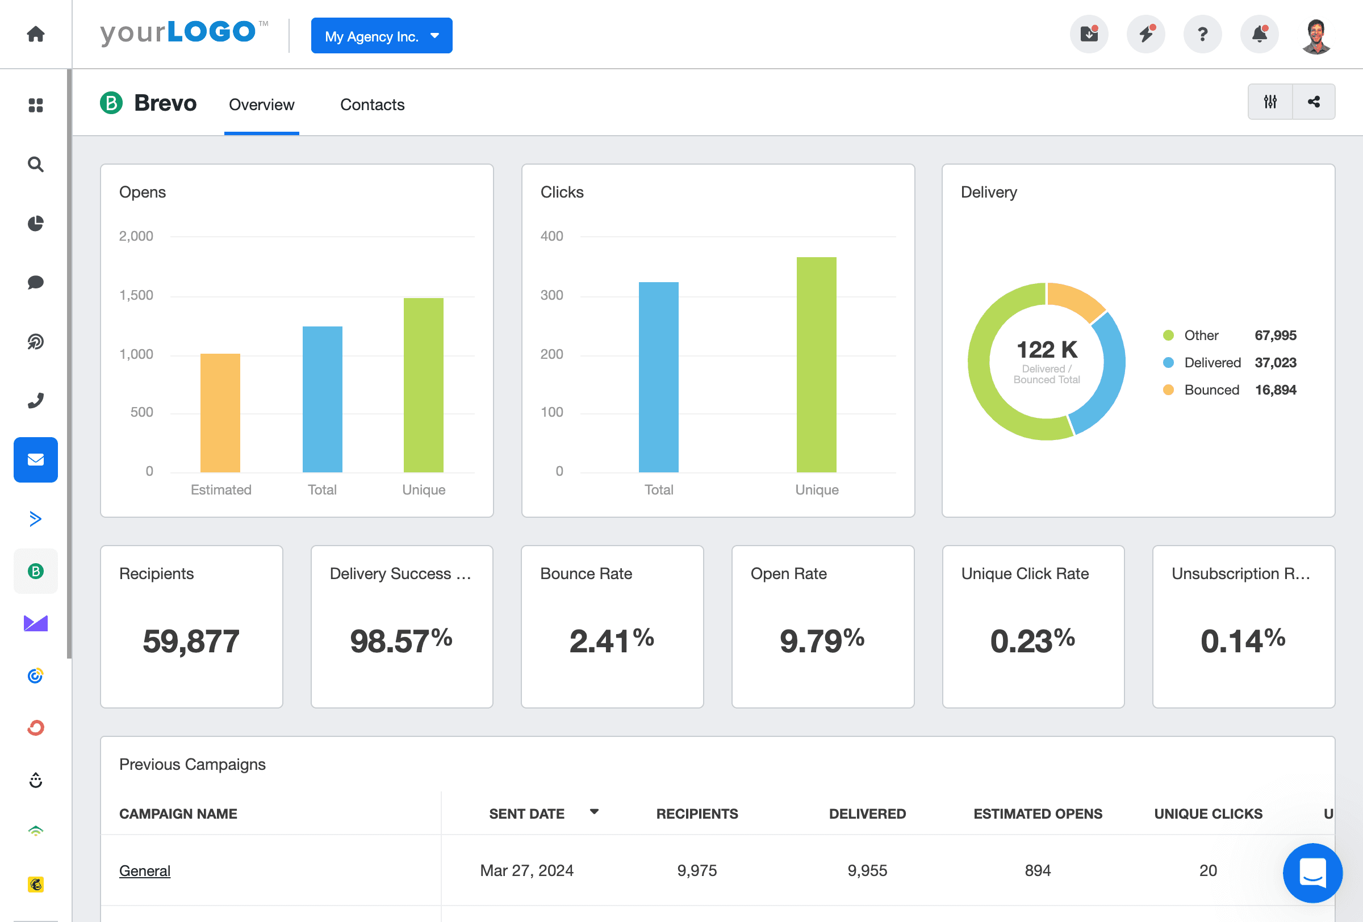Select the Overview tab
Screen dimensions: 1363x922
tap(261, 104)
